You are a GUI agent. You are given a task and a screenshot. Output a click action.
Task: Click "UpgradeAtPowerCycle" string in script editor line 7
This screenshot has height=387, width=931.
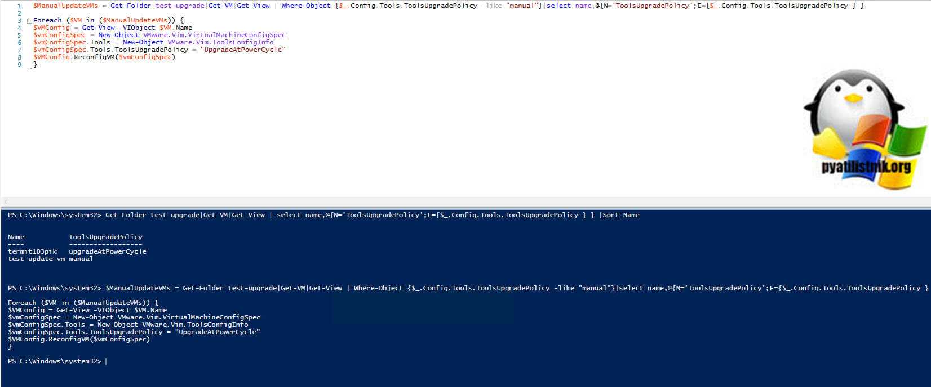243,49
